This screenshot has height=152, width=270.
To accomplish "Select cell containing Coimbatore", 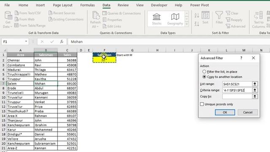I will [x=20, y=65].
